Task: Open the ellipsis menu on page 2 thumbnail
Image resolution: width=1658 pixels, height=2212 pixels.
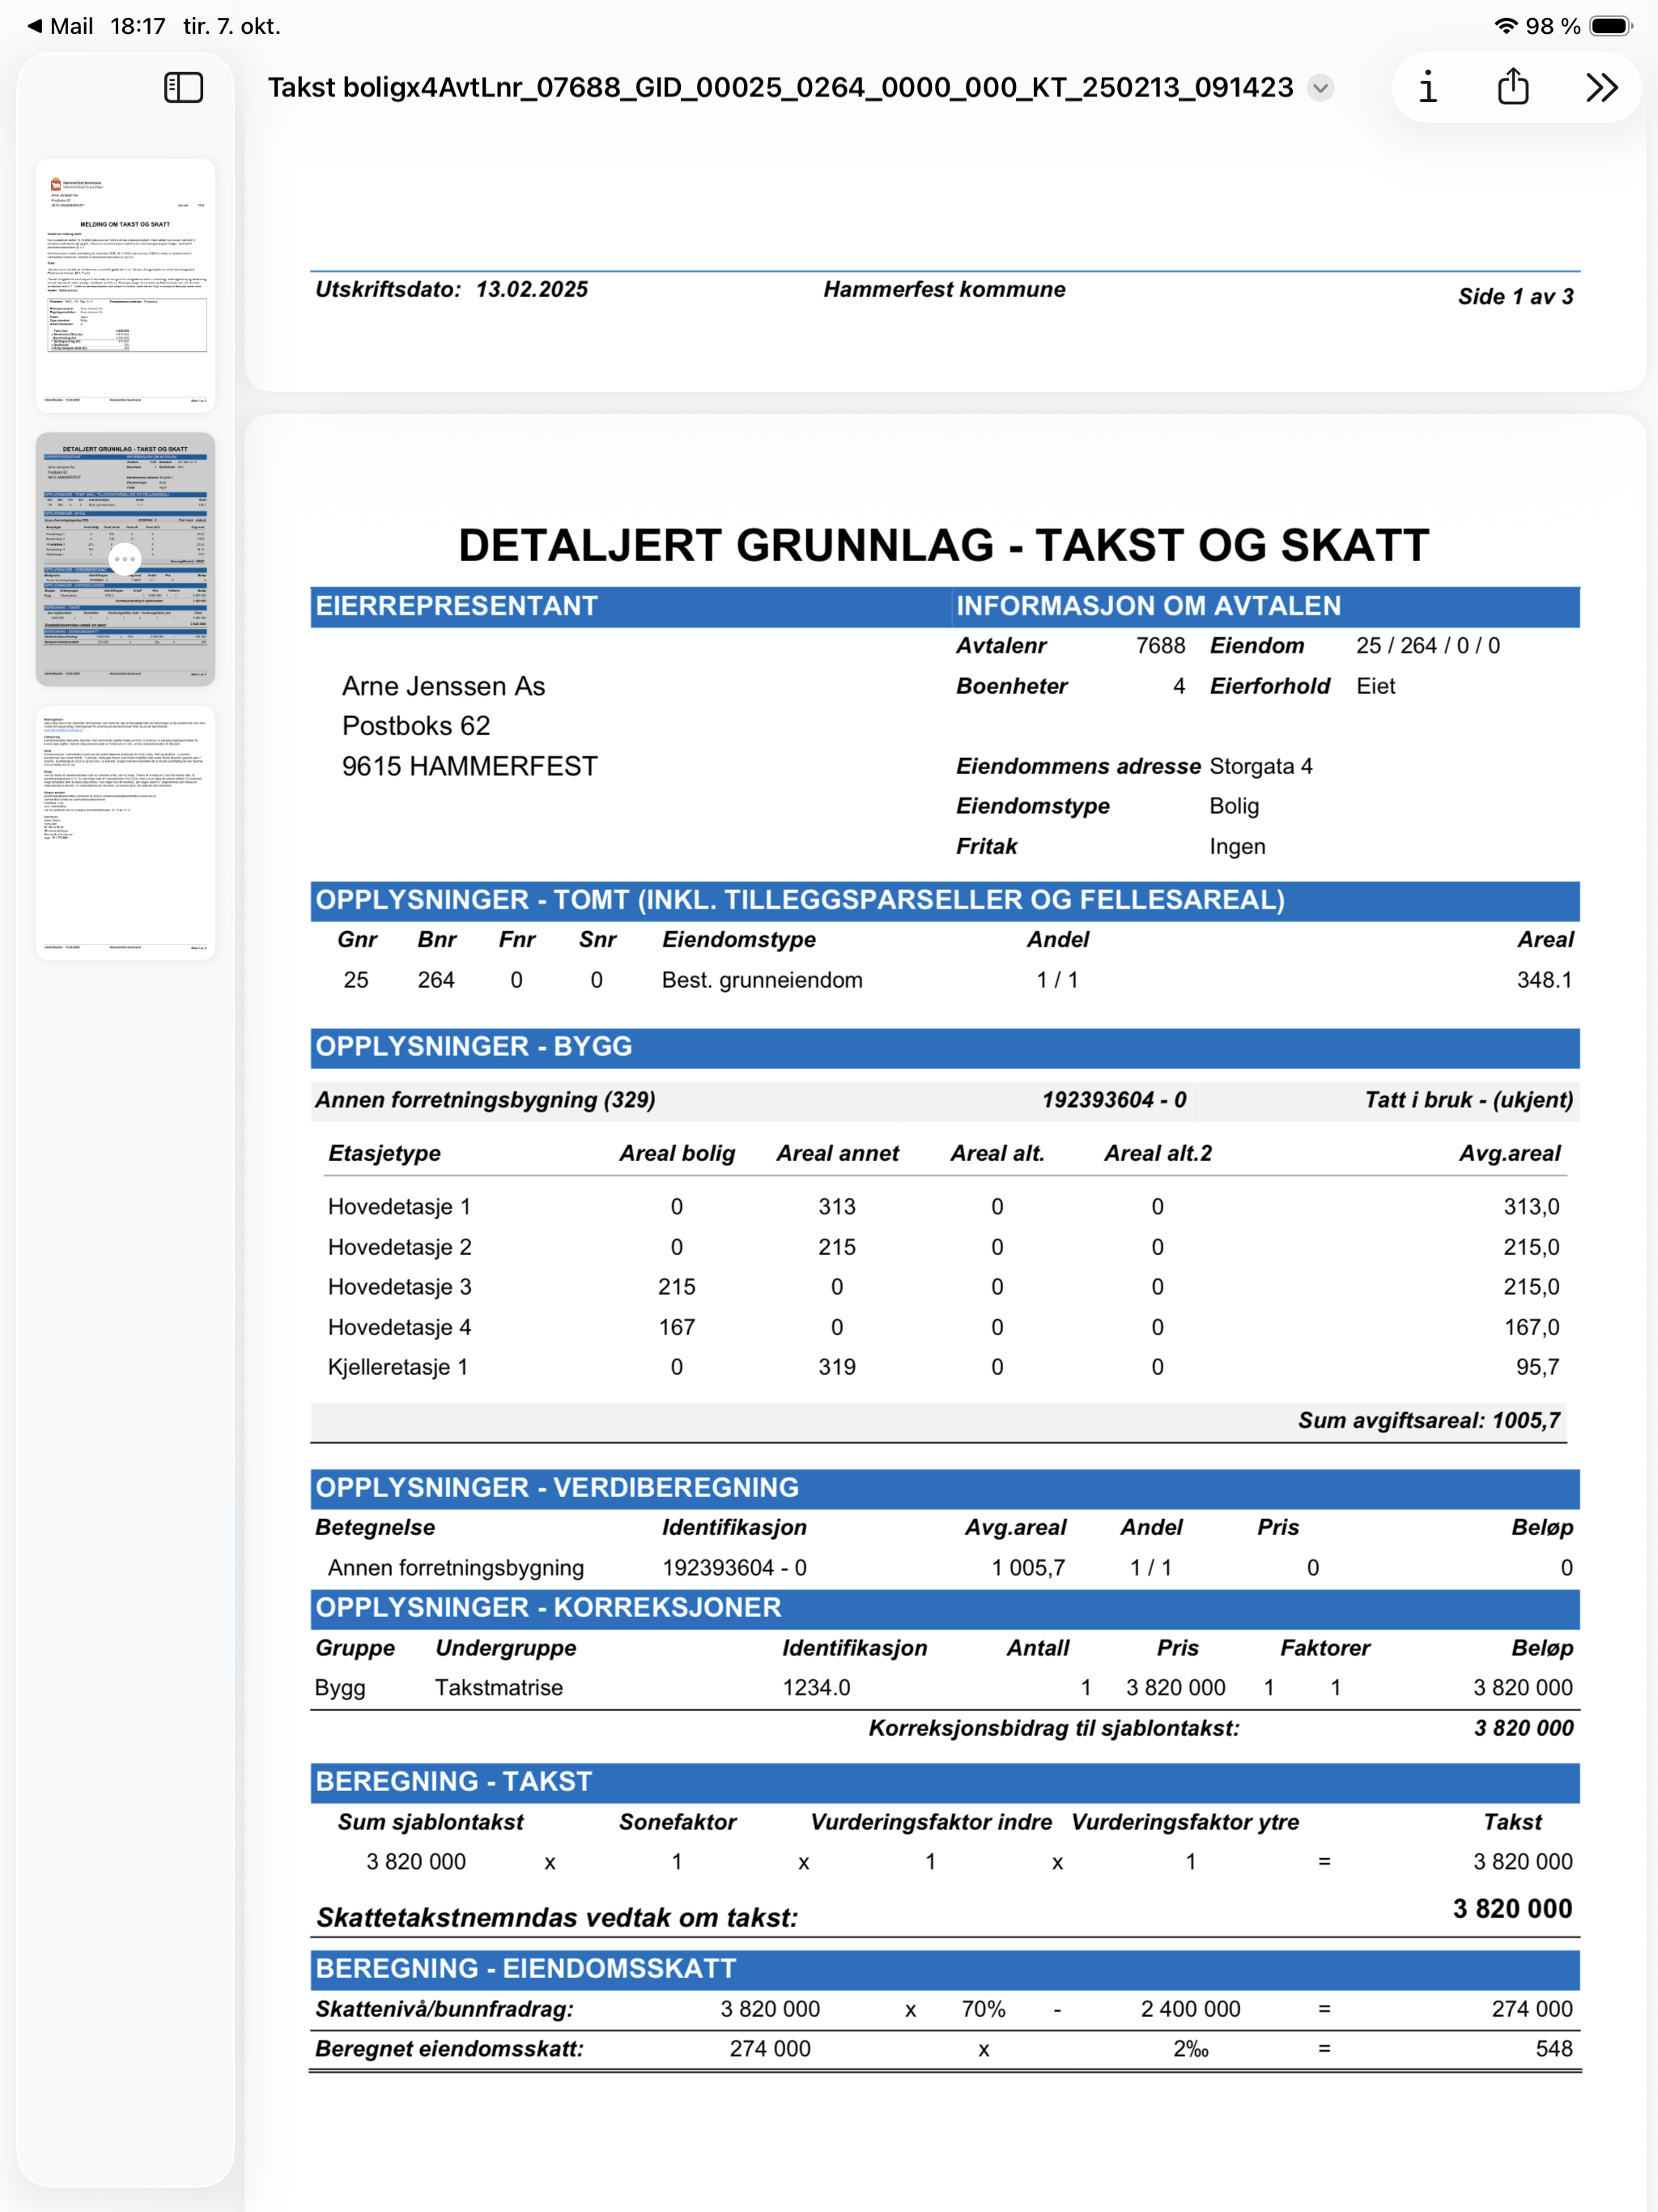Action: [x=125, y=559]
